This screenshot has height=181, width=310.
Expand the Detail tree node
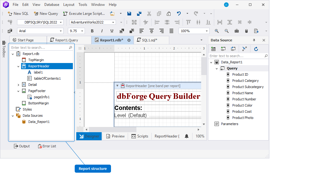18,85
